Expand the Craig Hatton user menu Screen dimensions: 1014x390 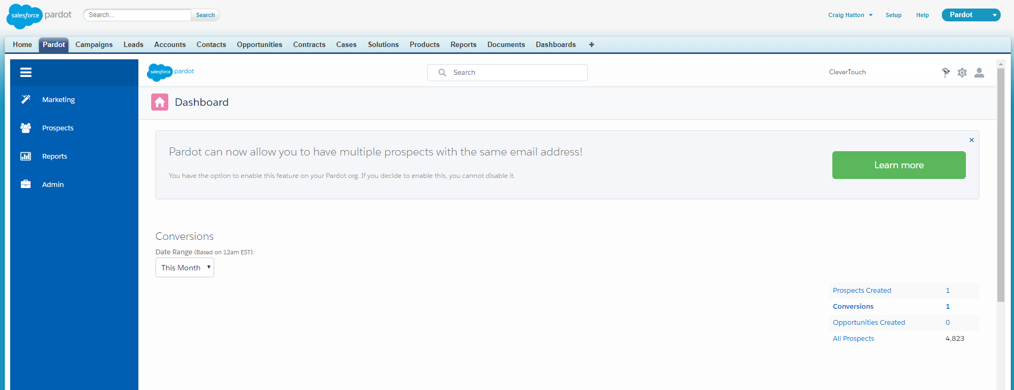851,15
